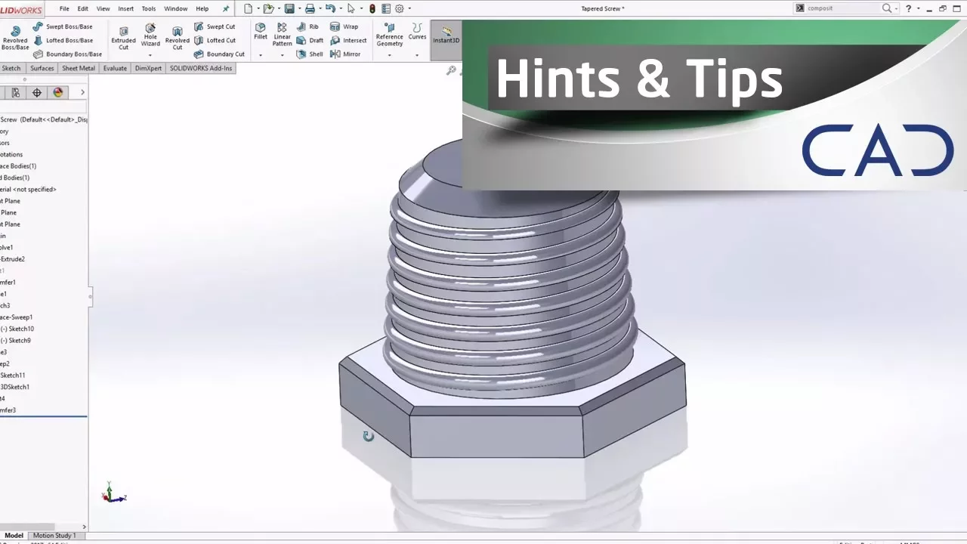This screenshot has width=967, height=544.
Task: Pick the Shell tool
Action: coord(310,54)
